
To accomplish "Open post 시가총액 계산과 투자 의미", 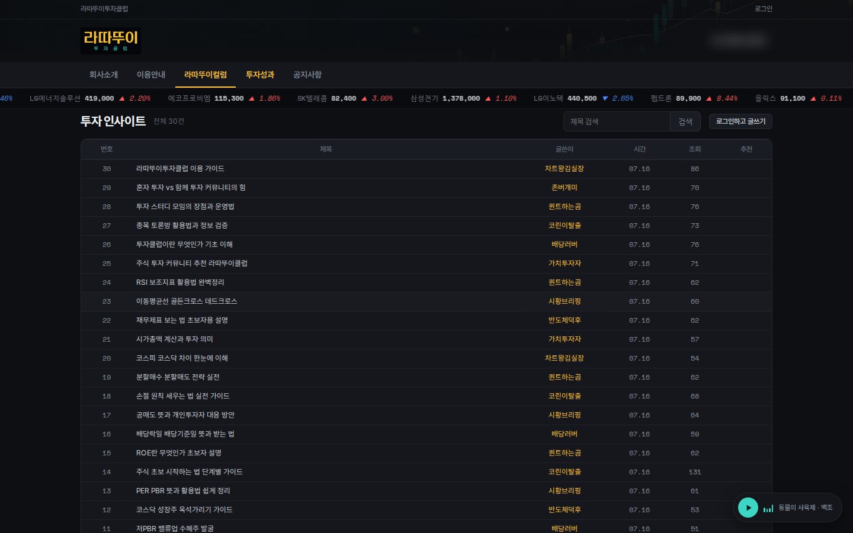I will pos(175,339).
